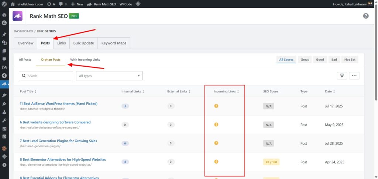Click the updates icon showing 6
This screenshot has height=179, width=378.
pyautogui.click(x=51, y=4)
